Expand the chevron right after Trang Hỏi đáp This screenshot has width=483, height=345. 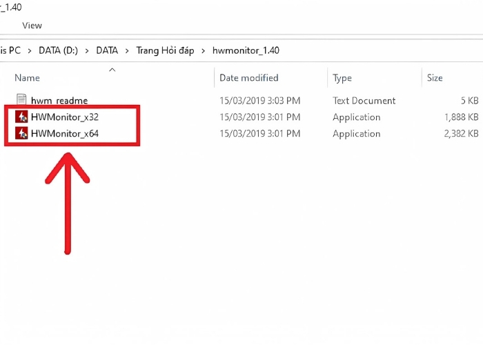pyautogui.click(x=203, y=50)
